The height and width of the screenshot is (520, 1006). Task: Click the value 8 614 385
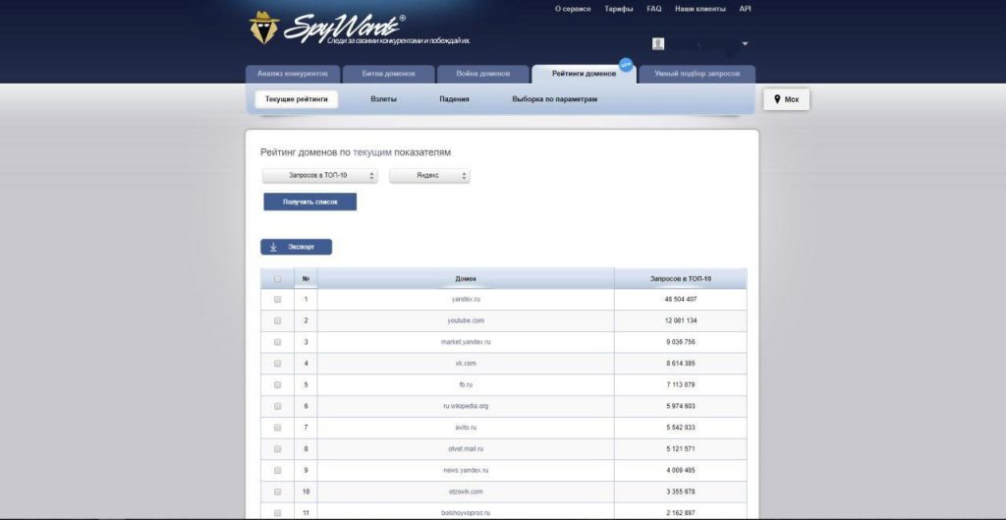(680, 364)
